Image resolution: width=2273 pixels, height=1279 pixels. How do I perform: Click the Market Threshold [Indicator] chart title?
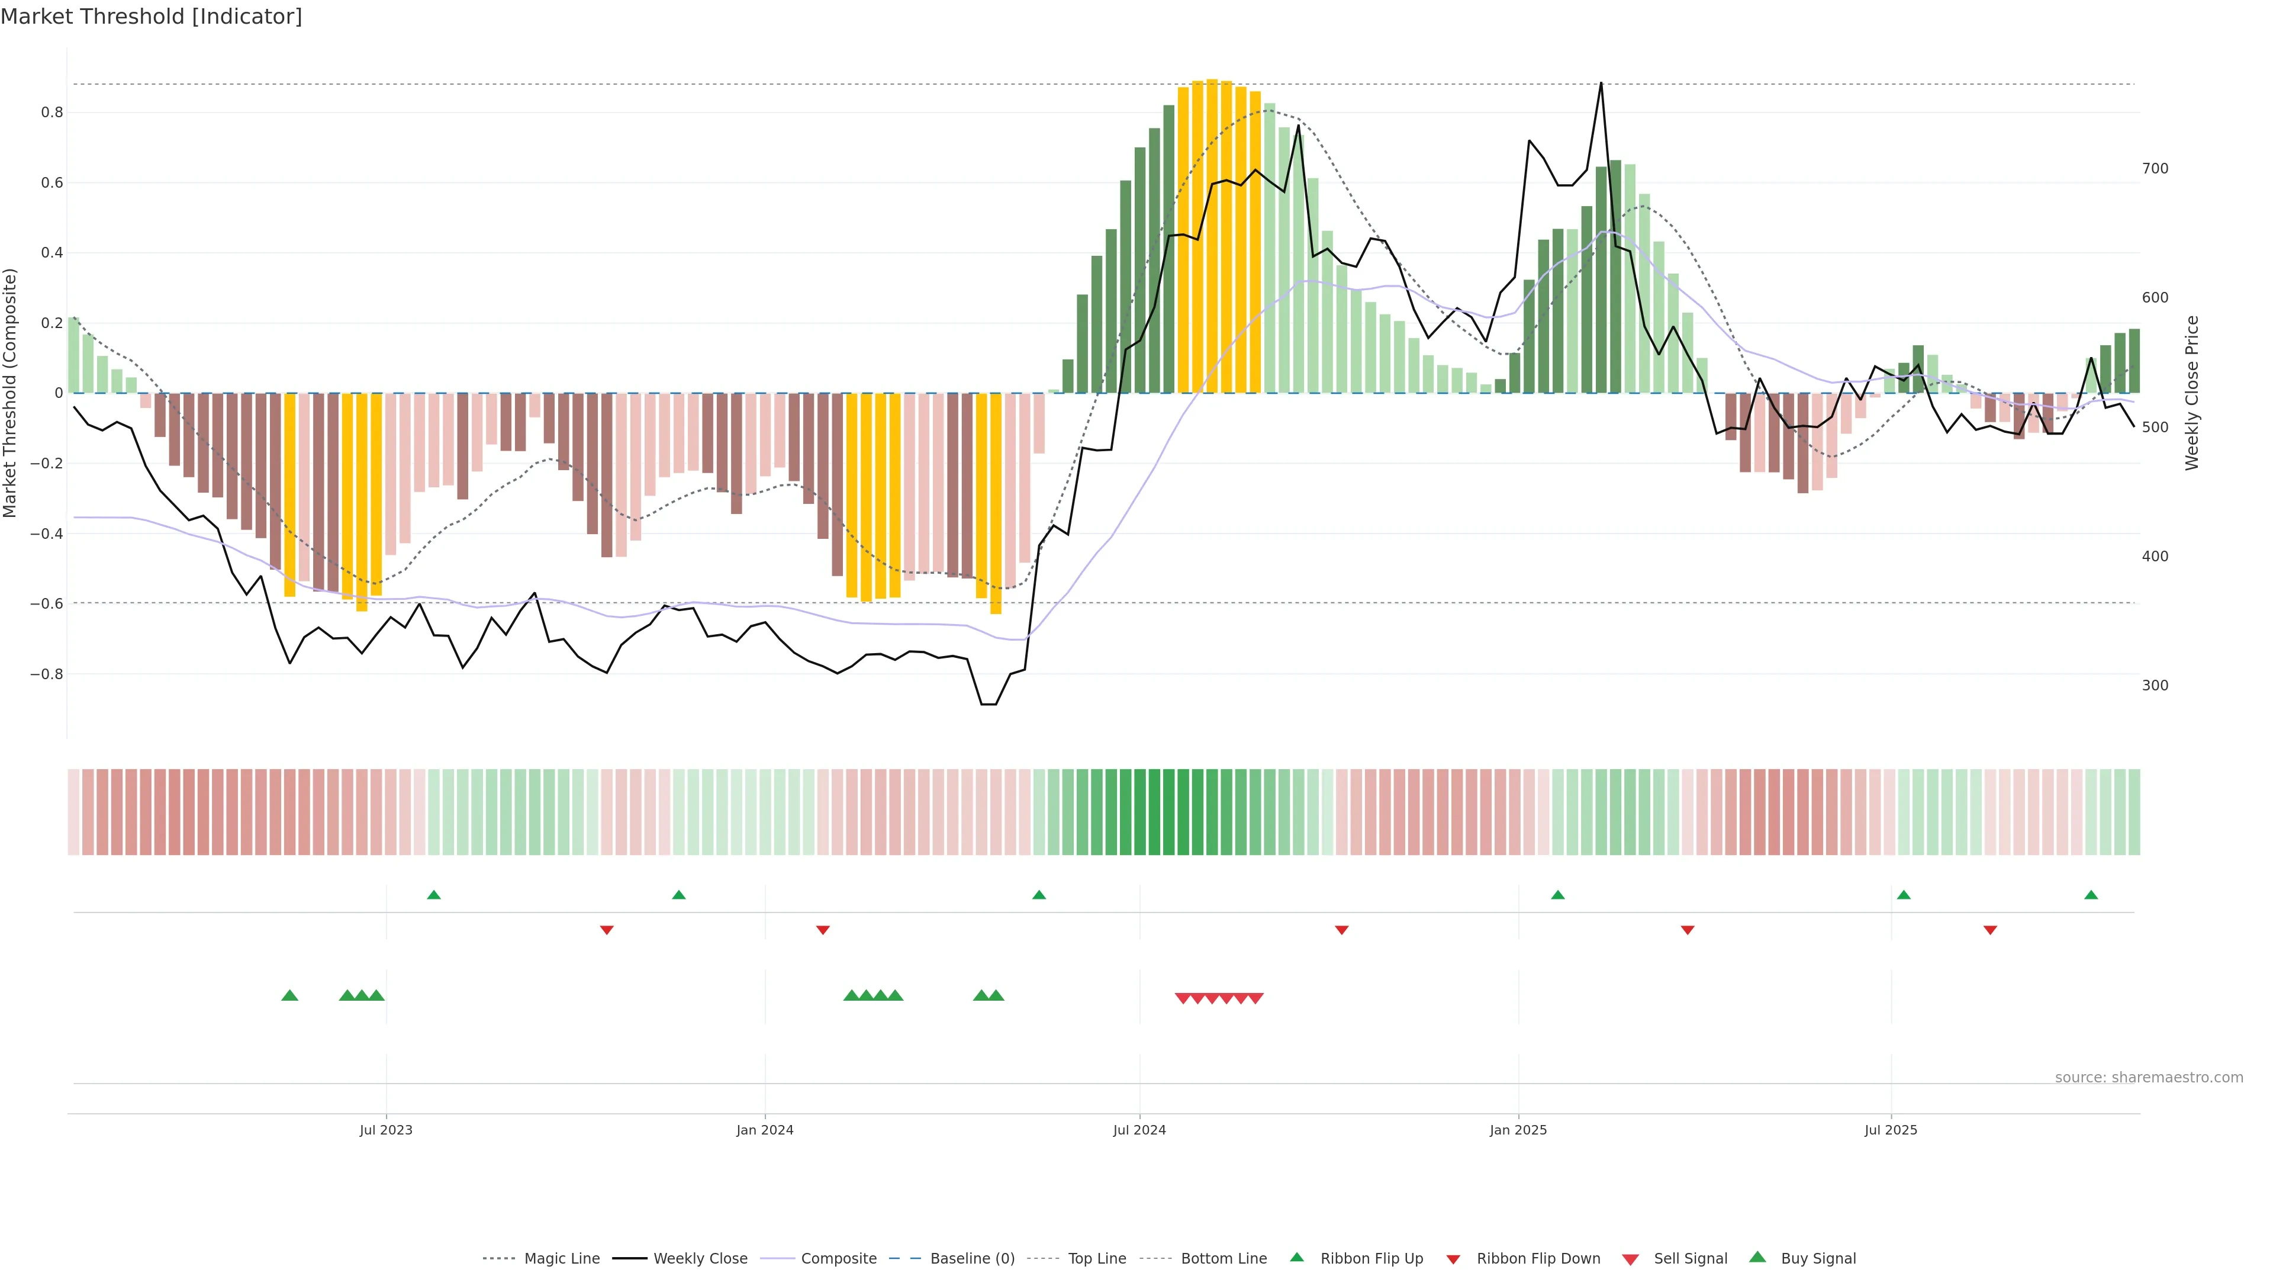click(151, 17)
